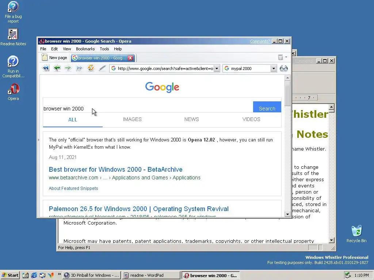Viewport: 374px width, 280px height.
Task: Select the Recycle Bin icon
Action: point(356,234)
